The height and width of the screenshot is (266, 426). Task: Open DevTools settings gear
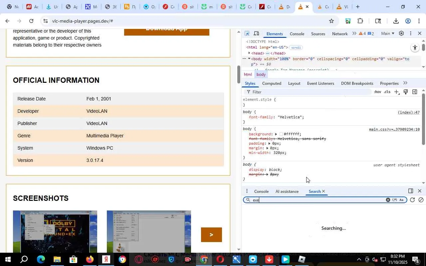coord(401,34)
